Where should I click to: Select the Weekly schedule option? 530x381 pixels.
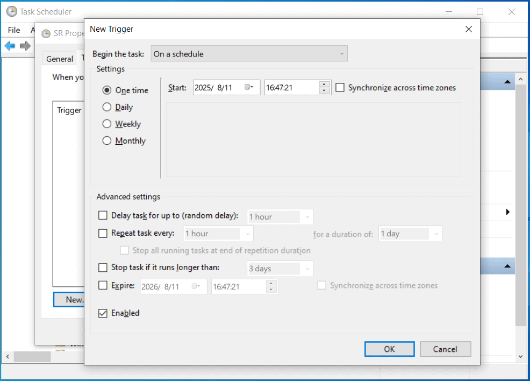pos(107,124)
